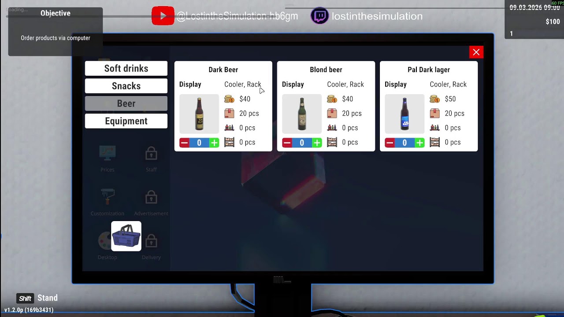The image size is (564, 317).
Task: Click the Pal Dark lager box icon
Action: coord(434,113)
